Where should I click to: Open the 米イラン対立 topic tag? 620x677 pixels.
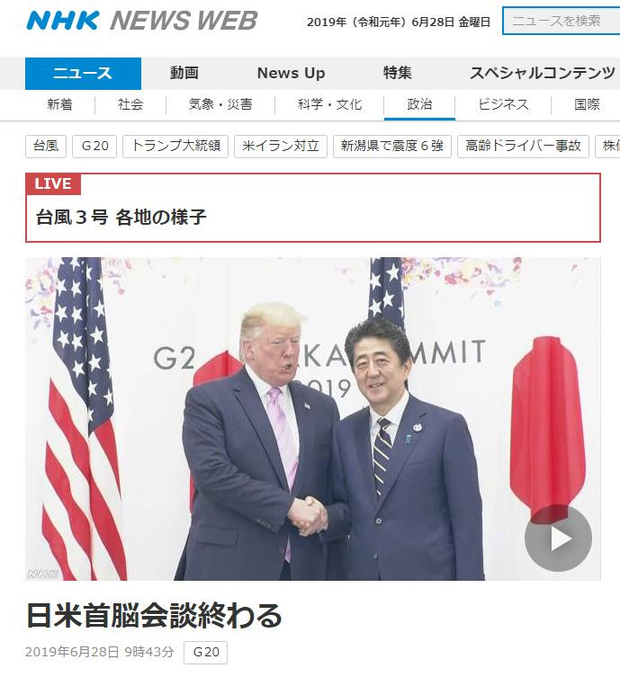click(x=281, y=146)
